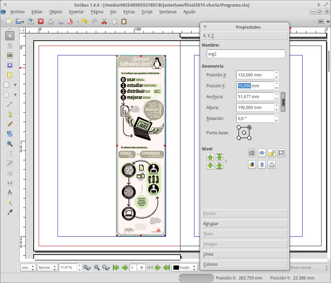This screenshot has height=283, width=331.
Task: Click the preflight verifier icon
Action: click(x=61, y=21)
